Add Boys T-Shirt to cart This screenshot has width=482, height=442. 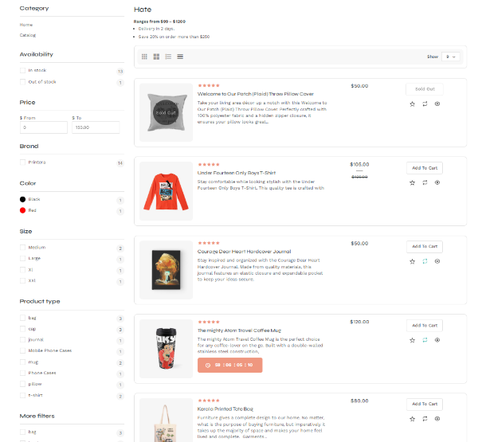pos(424,168)
